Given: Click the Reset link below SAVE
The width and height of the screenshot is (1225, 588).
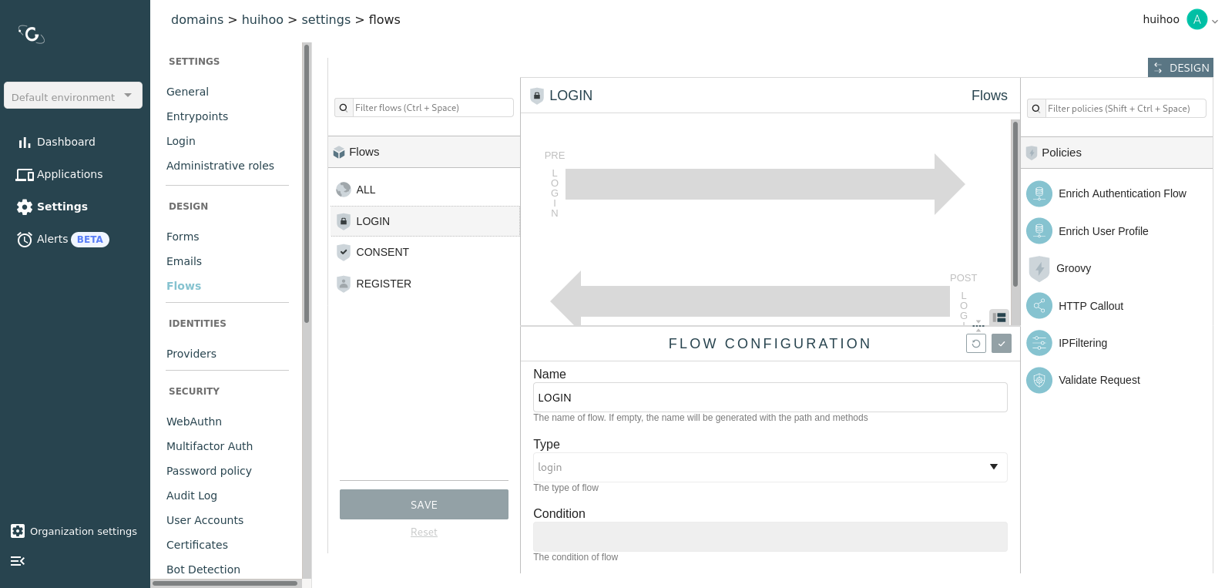Looking at the screenshot, I should point(424,533).
